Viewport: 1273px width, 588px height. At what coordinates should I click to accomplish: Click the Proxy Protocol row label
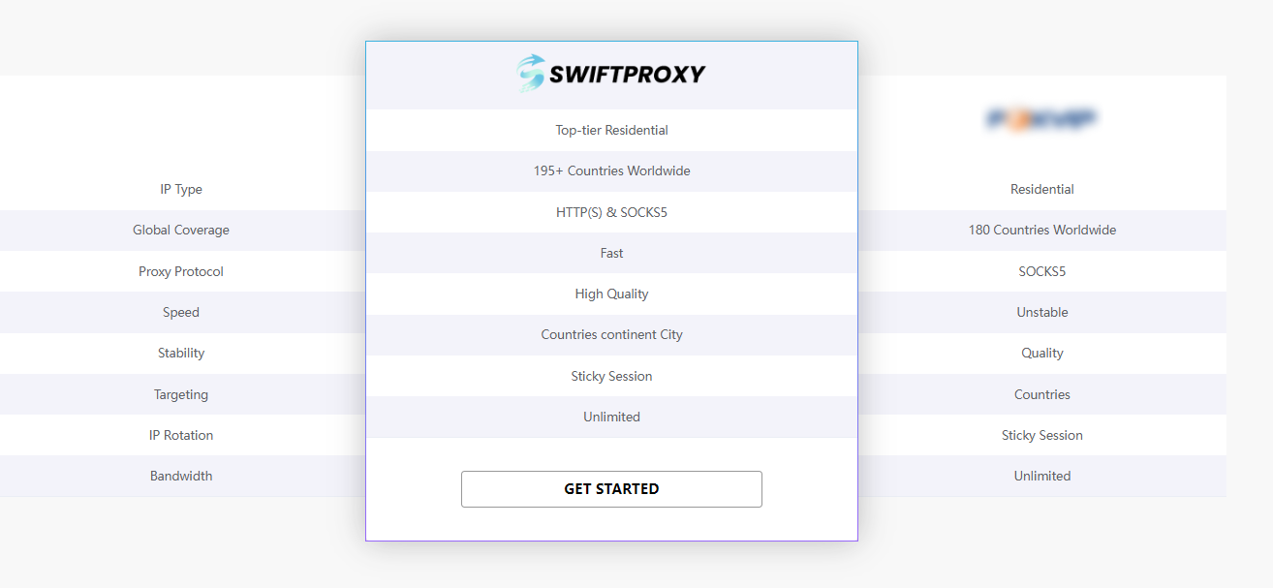pos(181,271)
